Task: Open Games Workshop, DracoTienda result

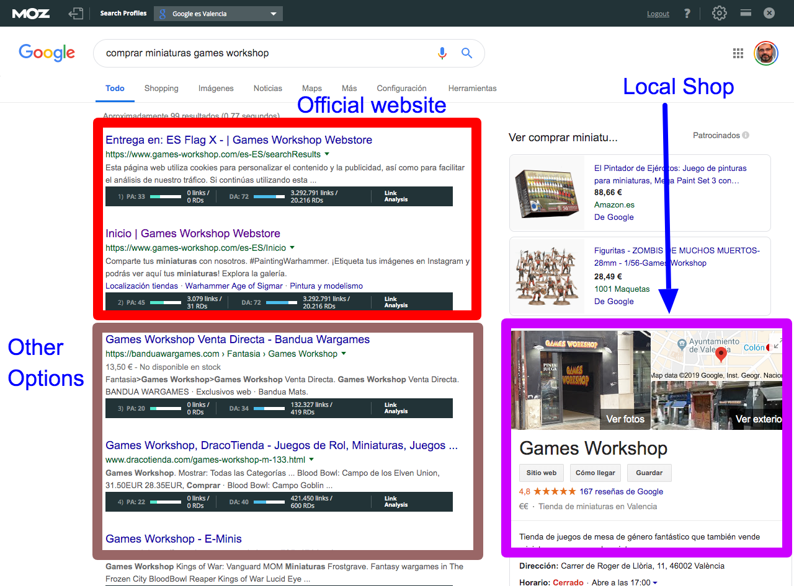Action: (282, 445)
